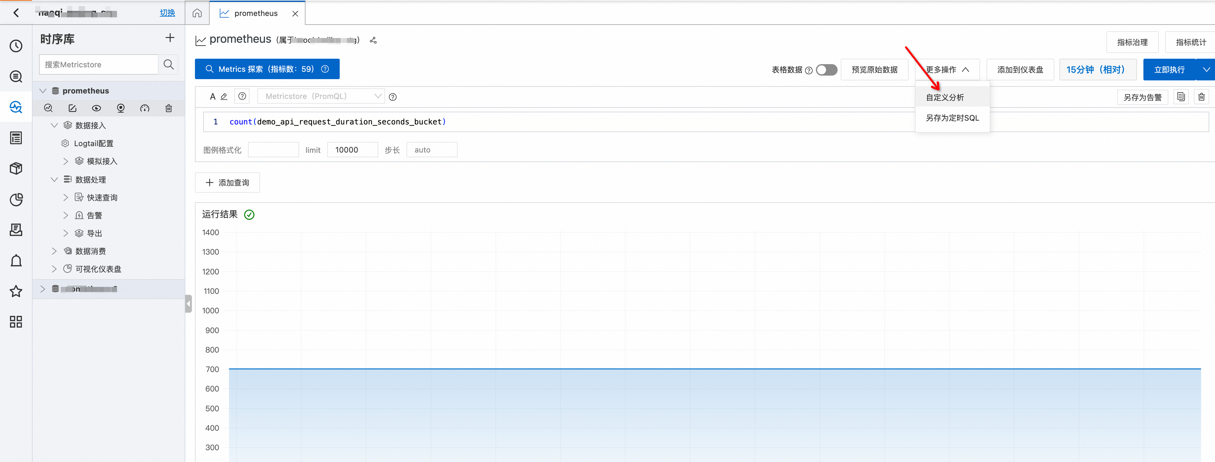This screenshot has height=462, width=1215.
Task: Click the eye icon under prometheus
Action: 96,108
